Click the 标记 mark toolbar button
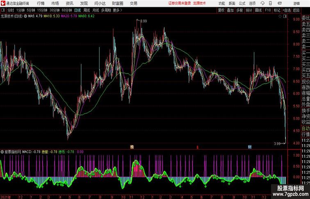This screenshot has height=199, width=310. point(277,10)
